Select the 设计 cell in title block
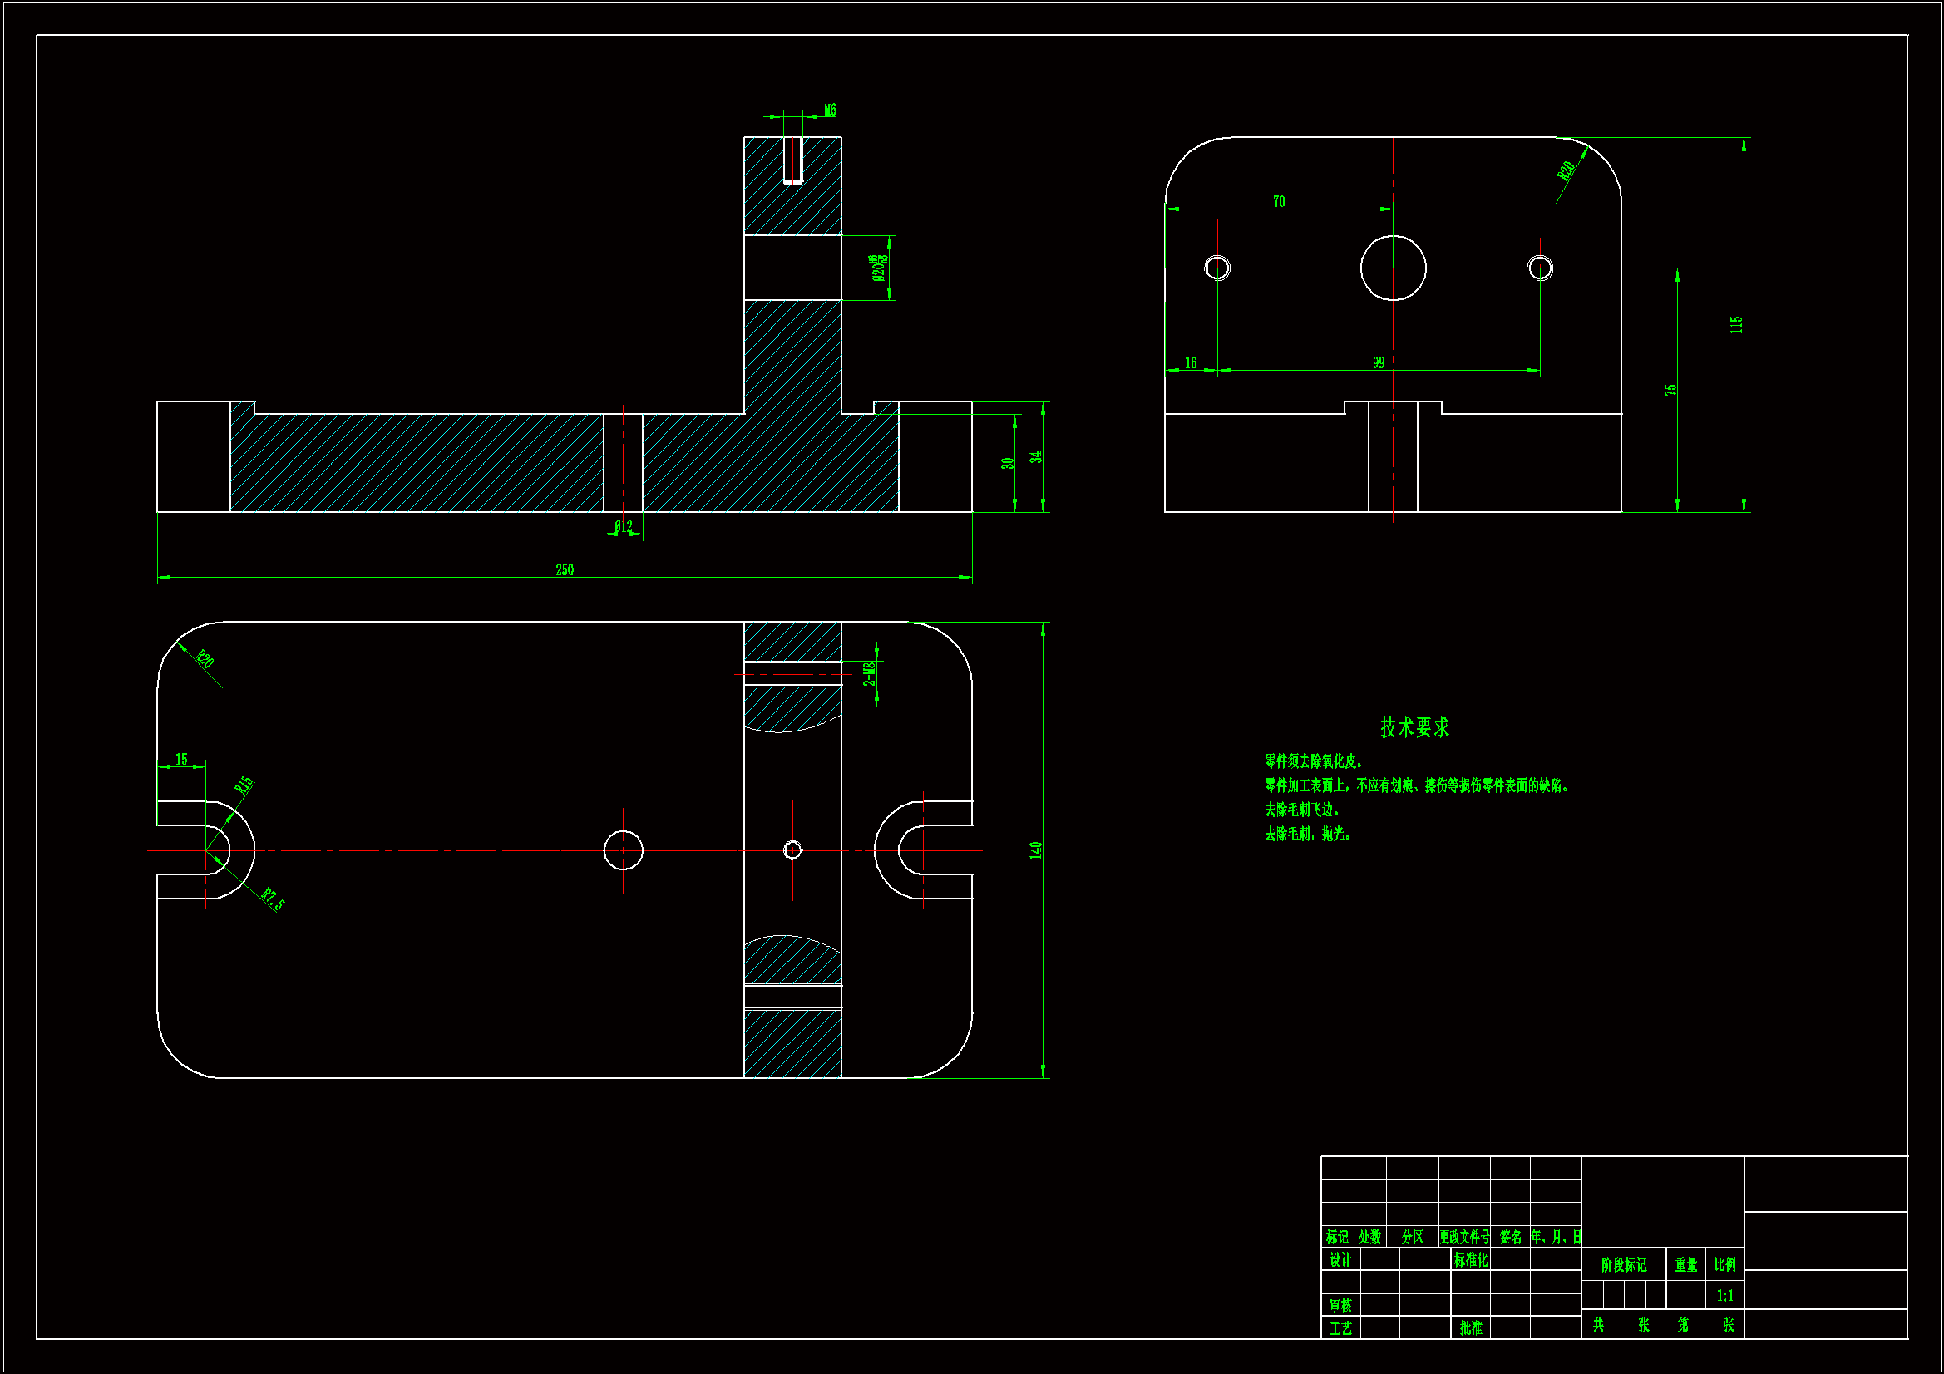This screenshot has height=1374, width=1944. [x=1340, y=1260]
